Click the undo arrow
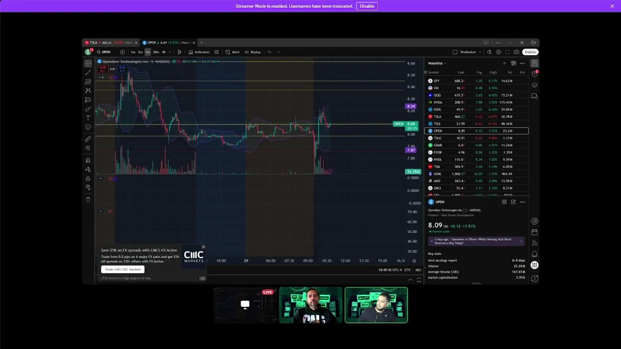 pyautogui.click(x=269, y=52)
